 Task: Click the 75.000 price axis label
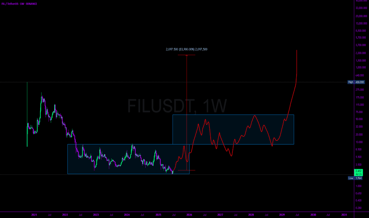coord(359,112)
